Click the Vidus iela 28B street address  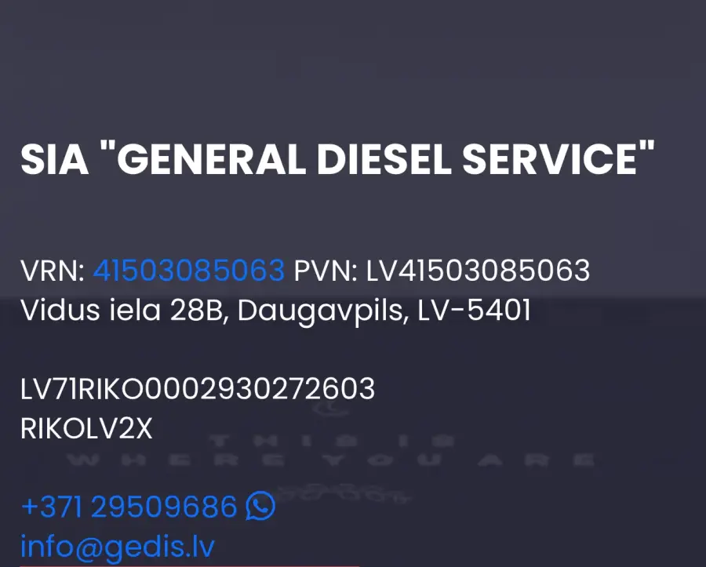coord(122,310)
